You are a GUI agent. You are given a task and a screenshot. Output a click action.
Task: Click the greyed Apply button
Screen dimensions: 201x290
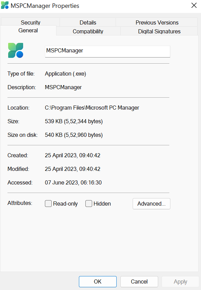tap(180, 281)
